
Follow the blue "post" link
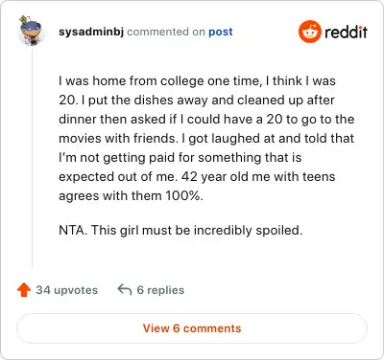(221, 32)
